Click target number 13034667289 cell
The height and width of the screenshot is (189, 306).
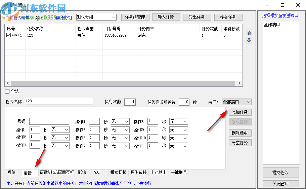[x=115, y=35]
